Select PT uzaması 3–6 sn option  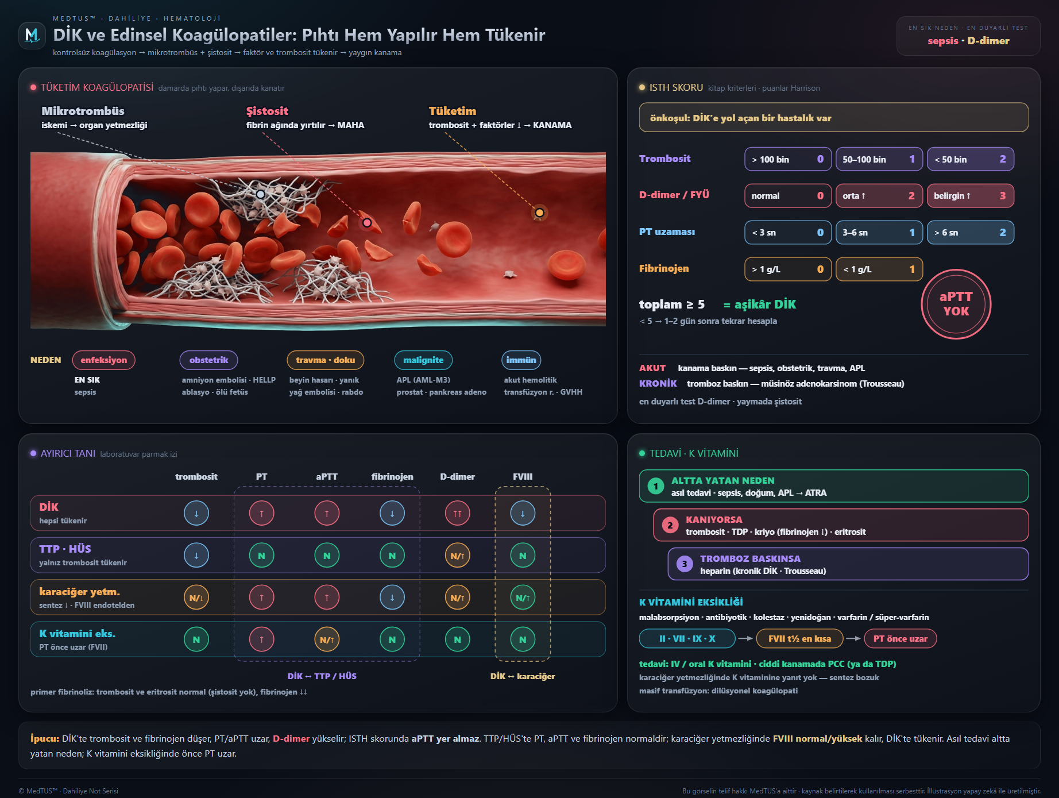pos(879,232)
